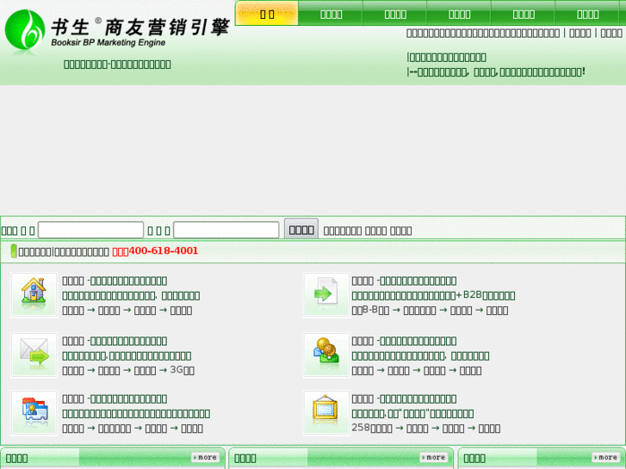Image resolution: width=626 pixels, height=469 pixels.
Task: Click the step line ending with '3G'
Action: pos(128,370)
